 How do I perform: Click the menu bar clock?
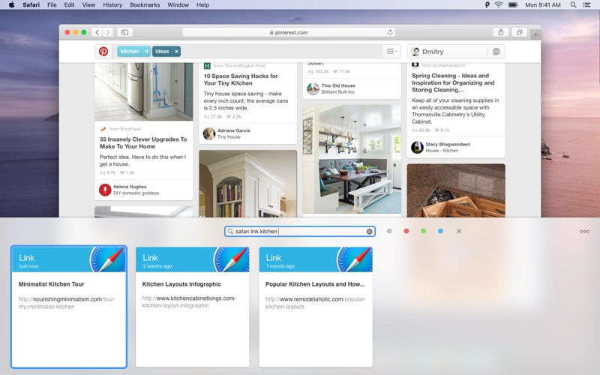(x=542, y=5)
